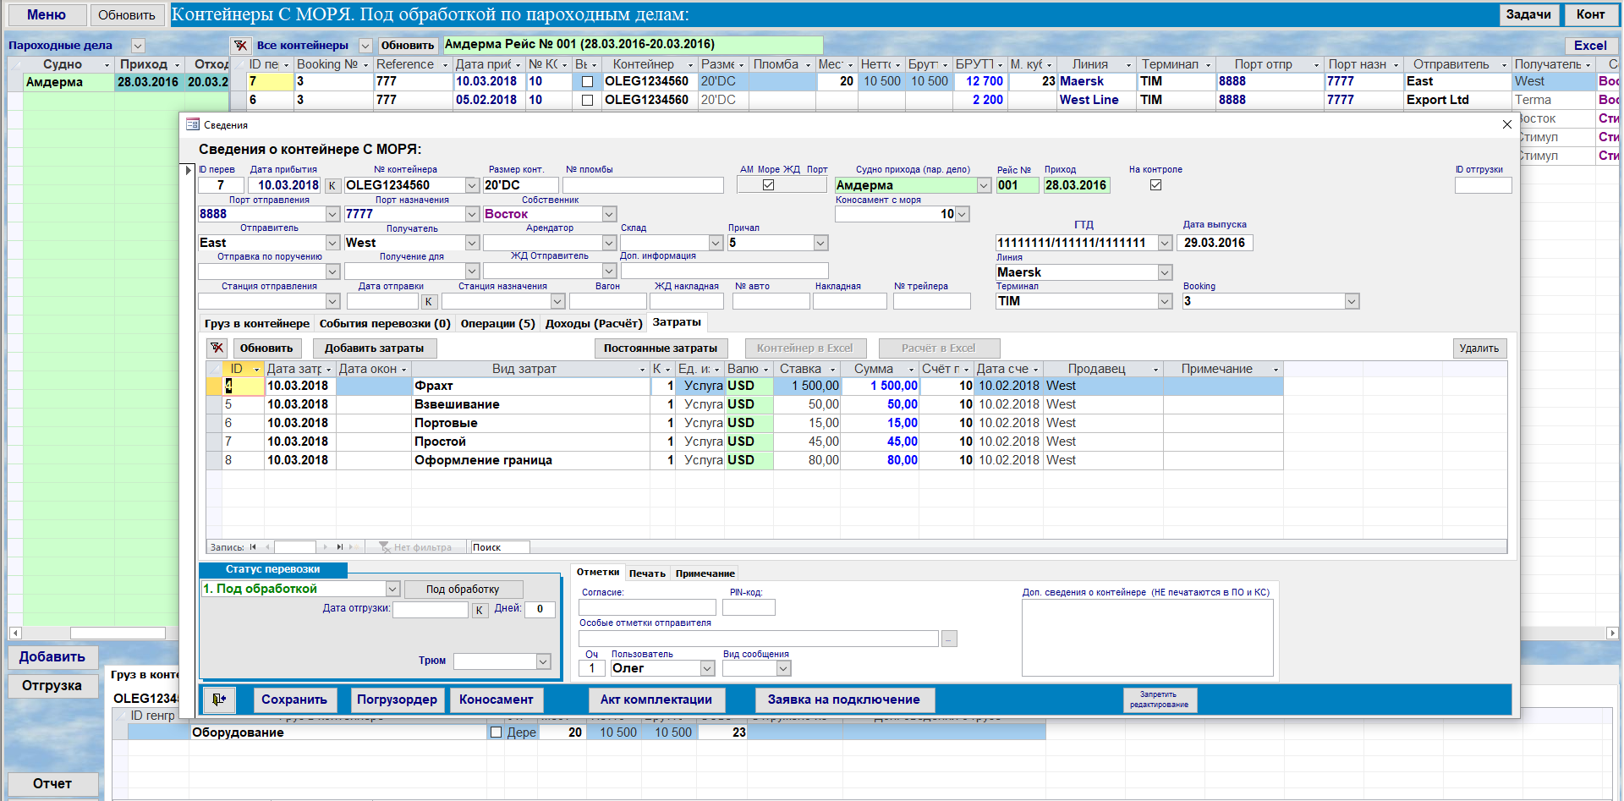The height and width of the screenshot is (801, 1624).
Task: Expand the Пароходные дела dropdown
Action: [x=138, y=46]
